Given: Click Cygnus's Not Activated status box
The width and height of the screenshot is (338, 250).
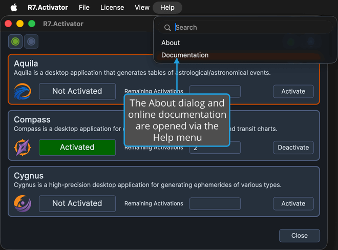Looking at the screenshot, I should coord(77,203).
